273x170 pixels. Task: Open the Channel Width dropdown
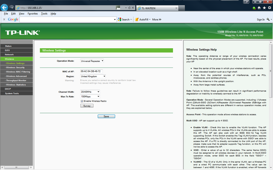[90, 92]
